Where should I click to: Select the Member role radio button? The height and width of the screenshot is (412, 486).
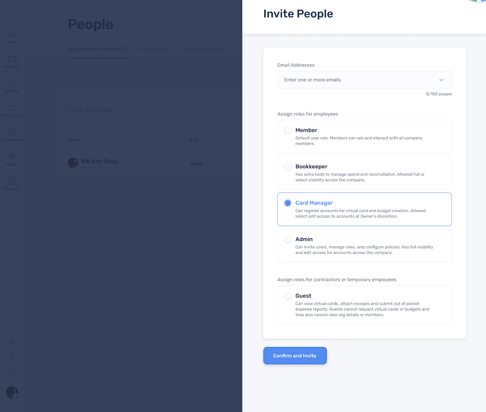[x=288, y=130]
